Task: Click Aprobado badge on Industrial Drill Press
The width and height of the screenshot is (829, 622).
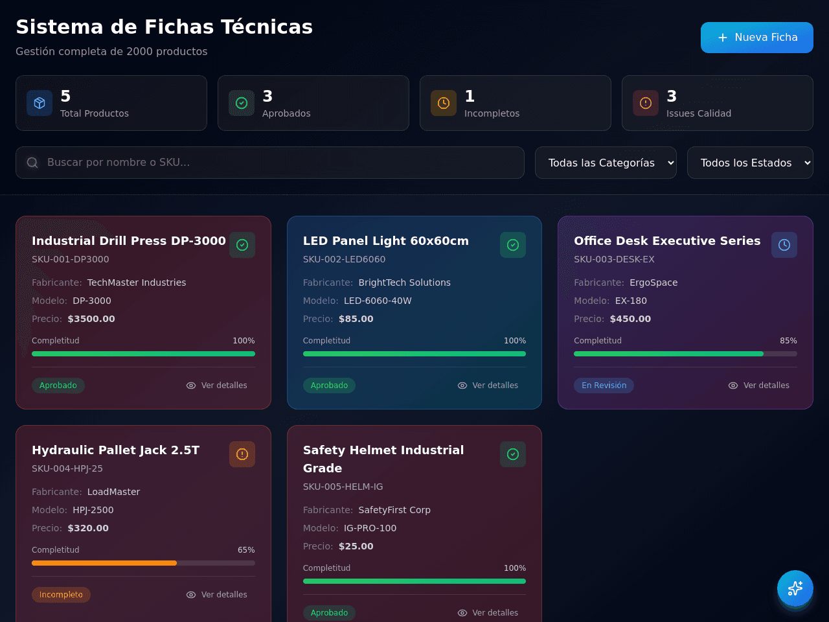Action: coord(58,386)
